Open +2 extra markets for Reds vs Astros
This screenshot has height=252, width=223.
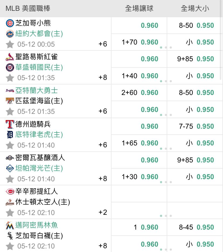coord(103,212)
